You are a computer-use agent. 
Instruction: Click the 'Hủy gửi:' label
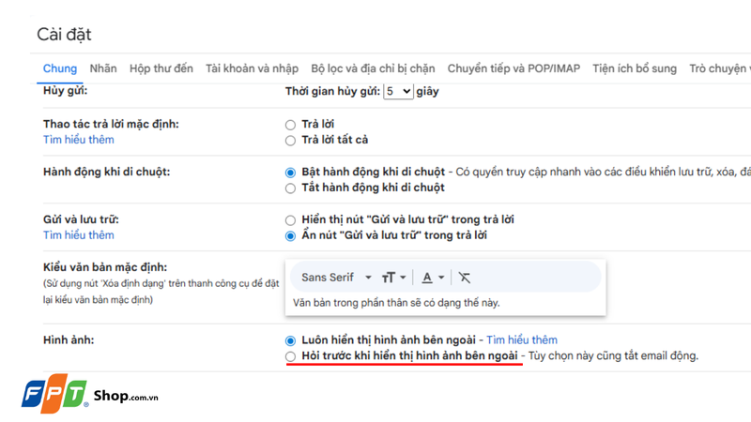65,90
